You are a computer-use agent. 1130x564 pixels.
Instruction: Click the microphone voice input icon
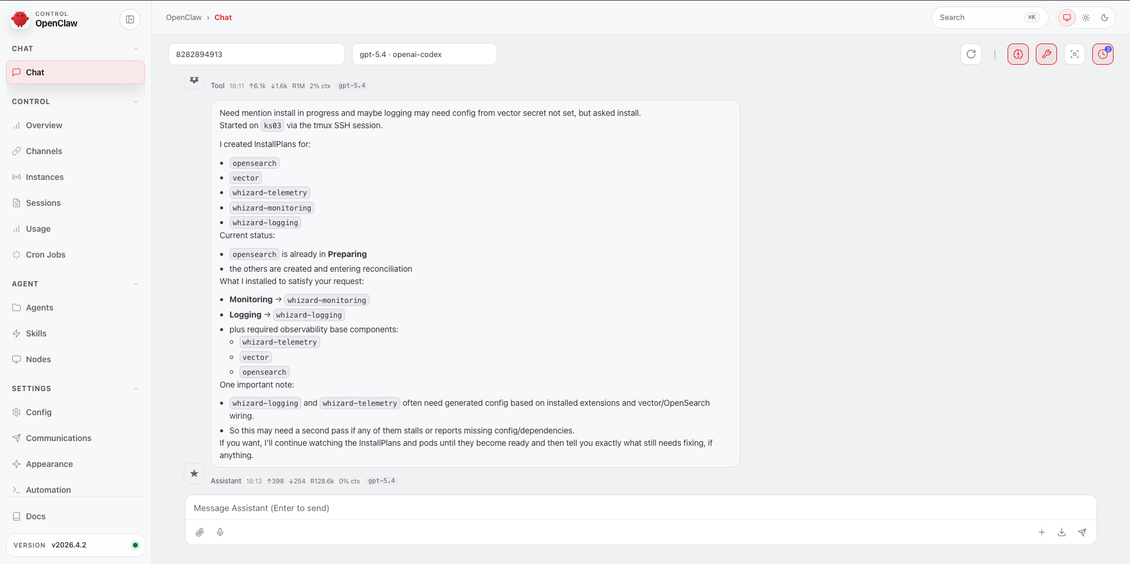pos(220,532)
